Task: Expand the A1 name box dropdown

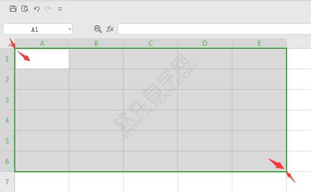Action: [x=70, y=29]
